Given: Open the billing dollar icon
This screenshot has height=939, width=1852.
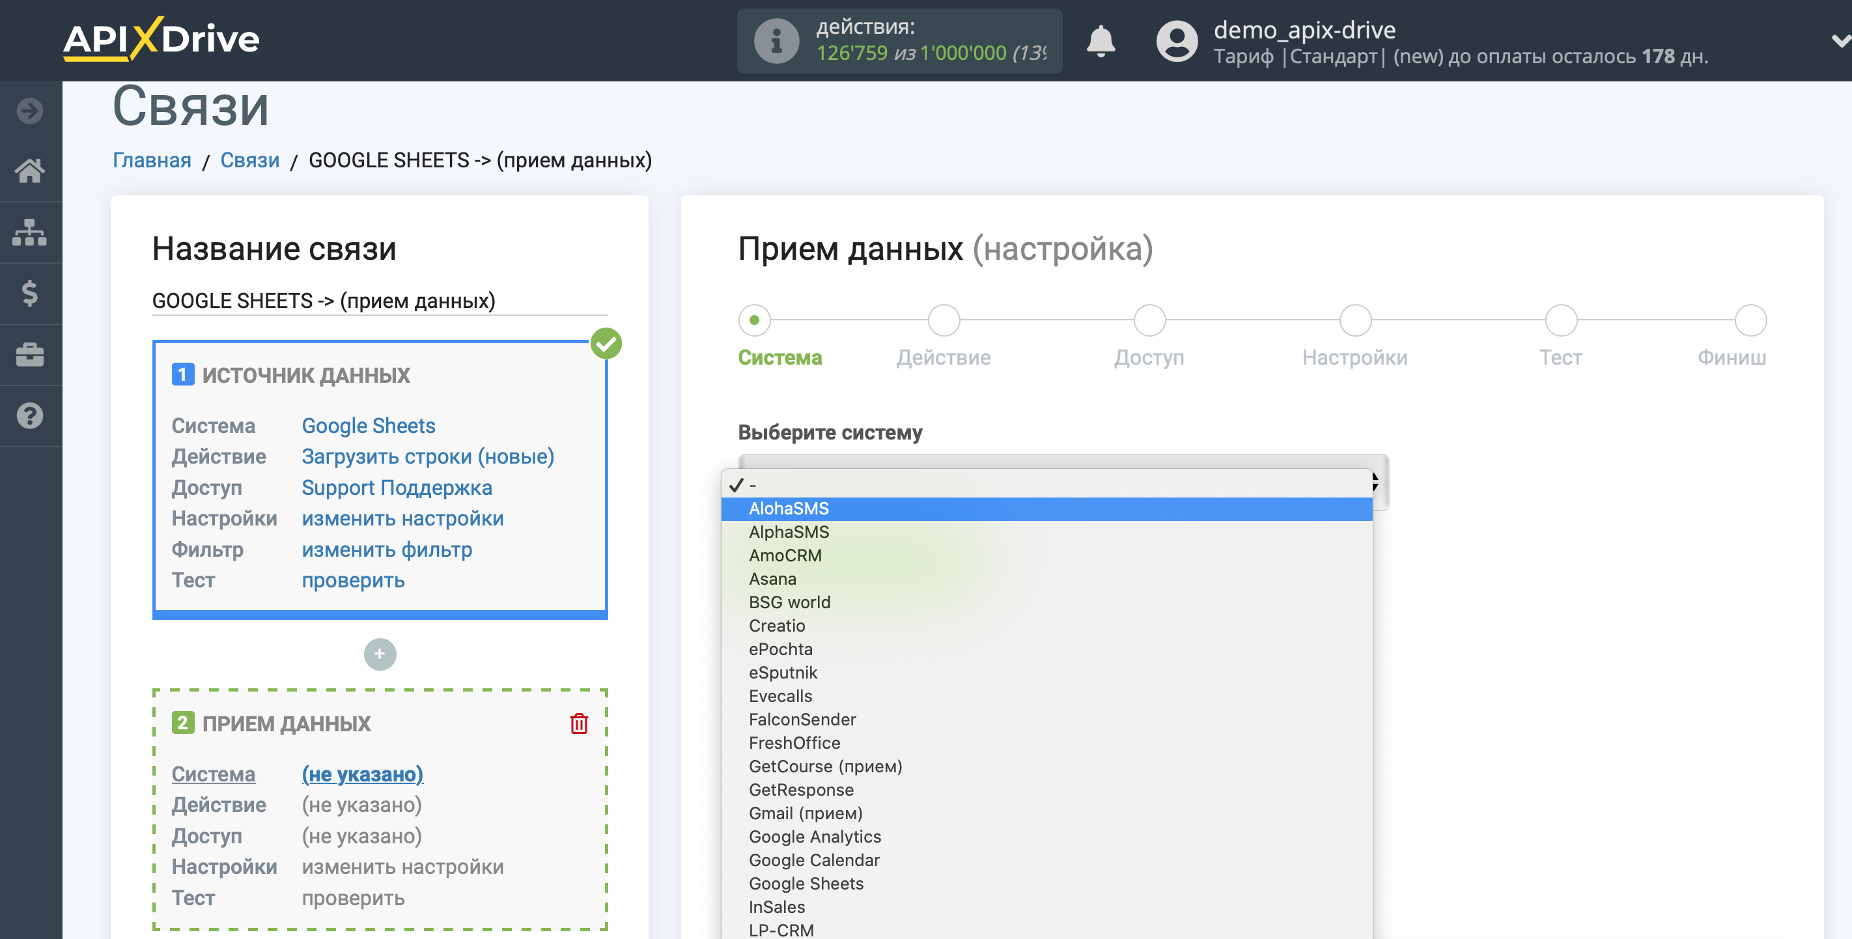Looking at the screenshot, I should click(29, 293).
